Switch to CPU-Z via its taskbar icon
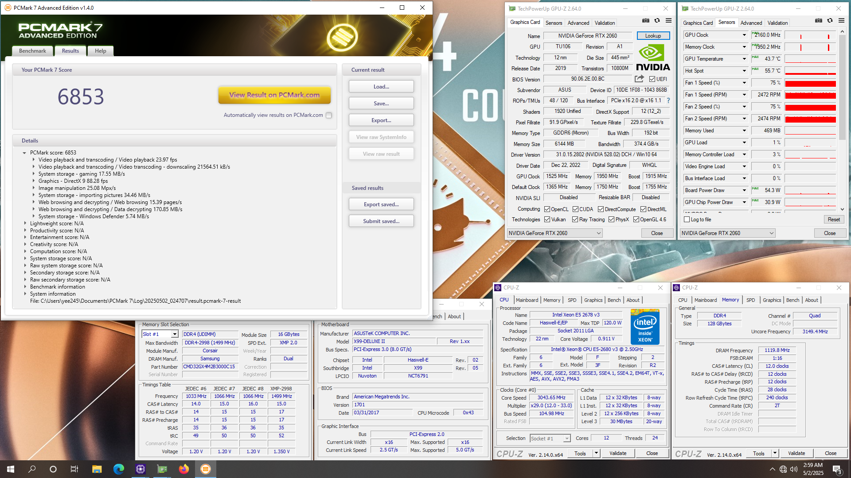Viewport: 851px width, 478px height. tap(141, 469)
